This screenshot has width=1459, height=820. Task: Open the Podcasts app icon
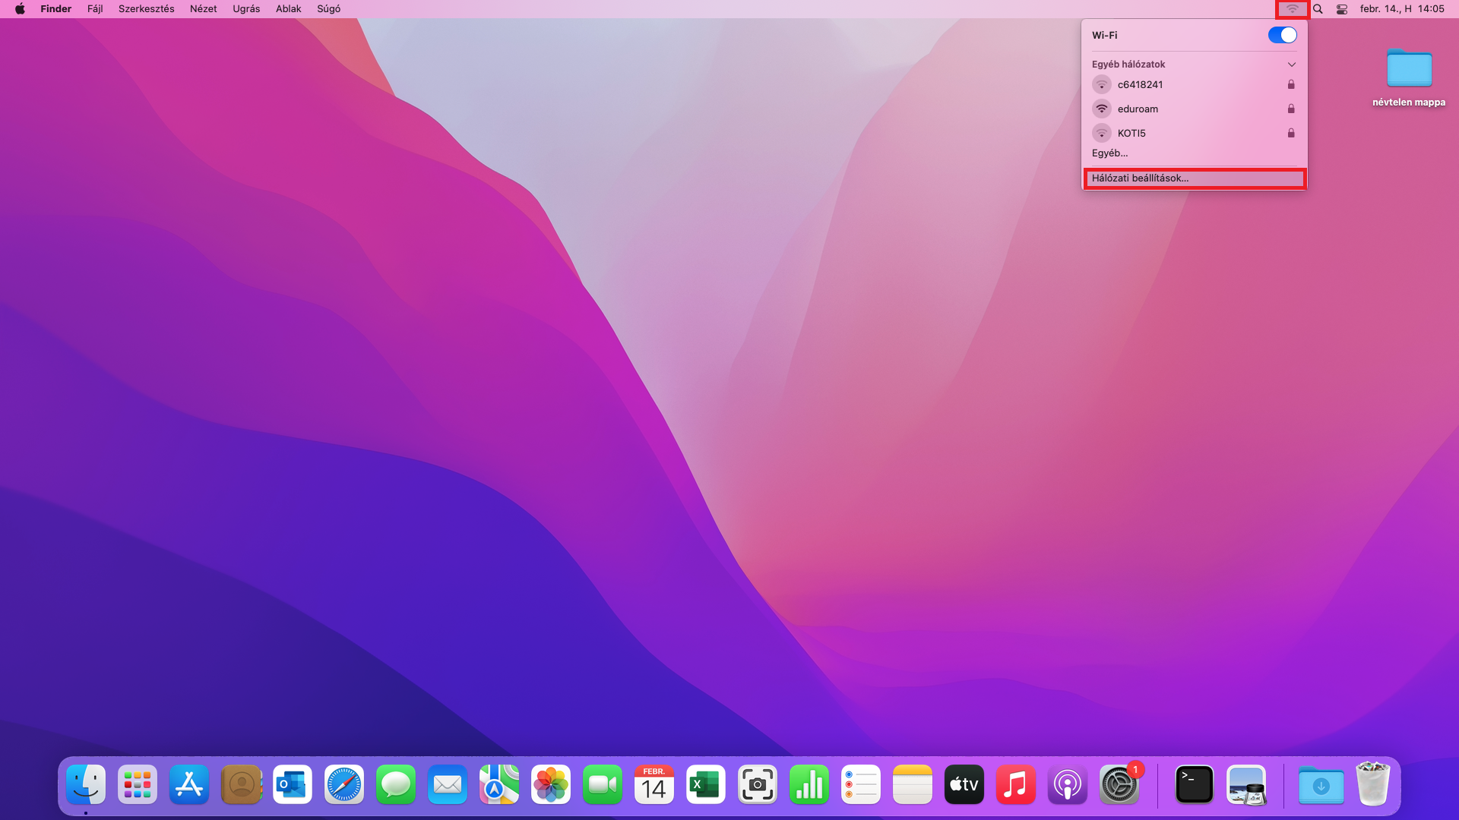pos(1068,785)
